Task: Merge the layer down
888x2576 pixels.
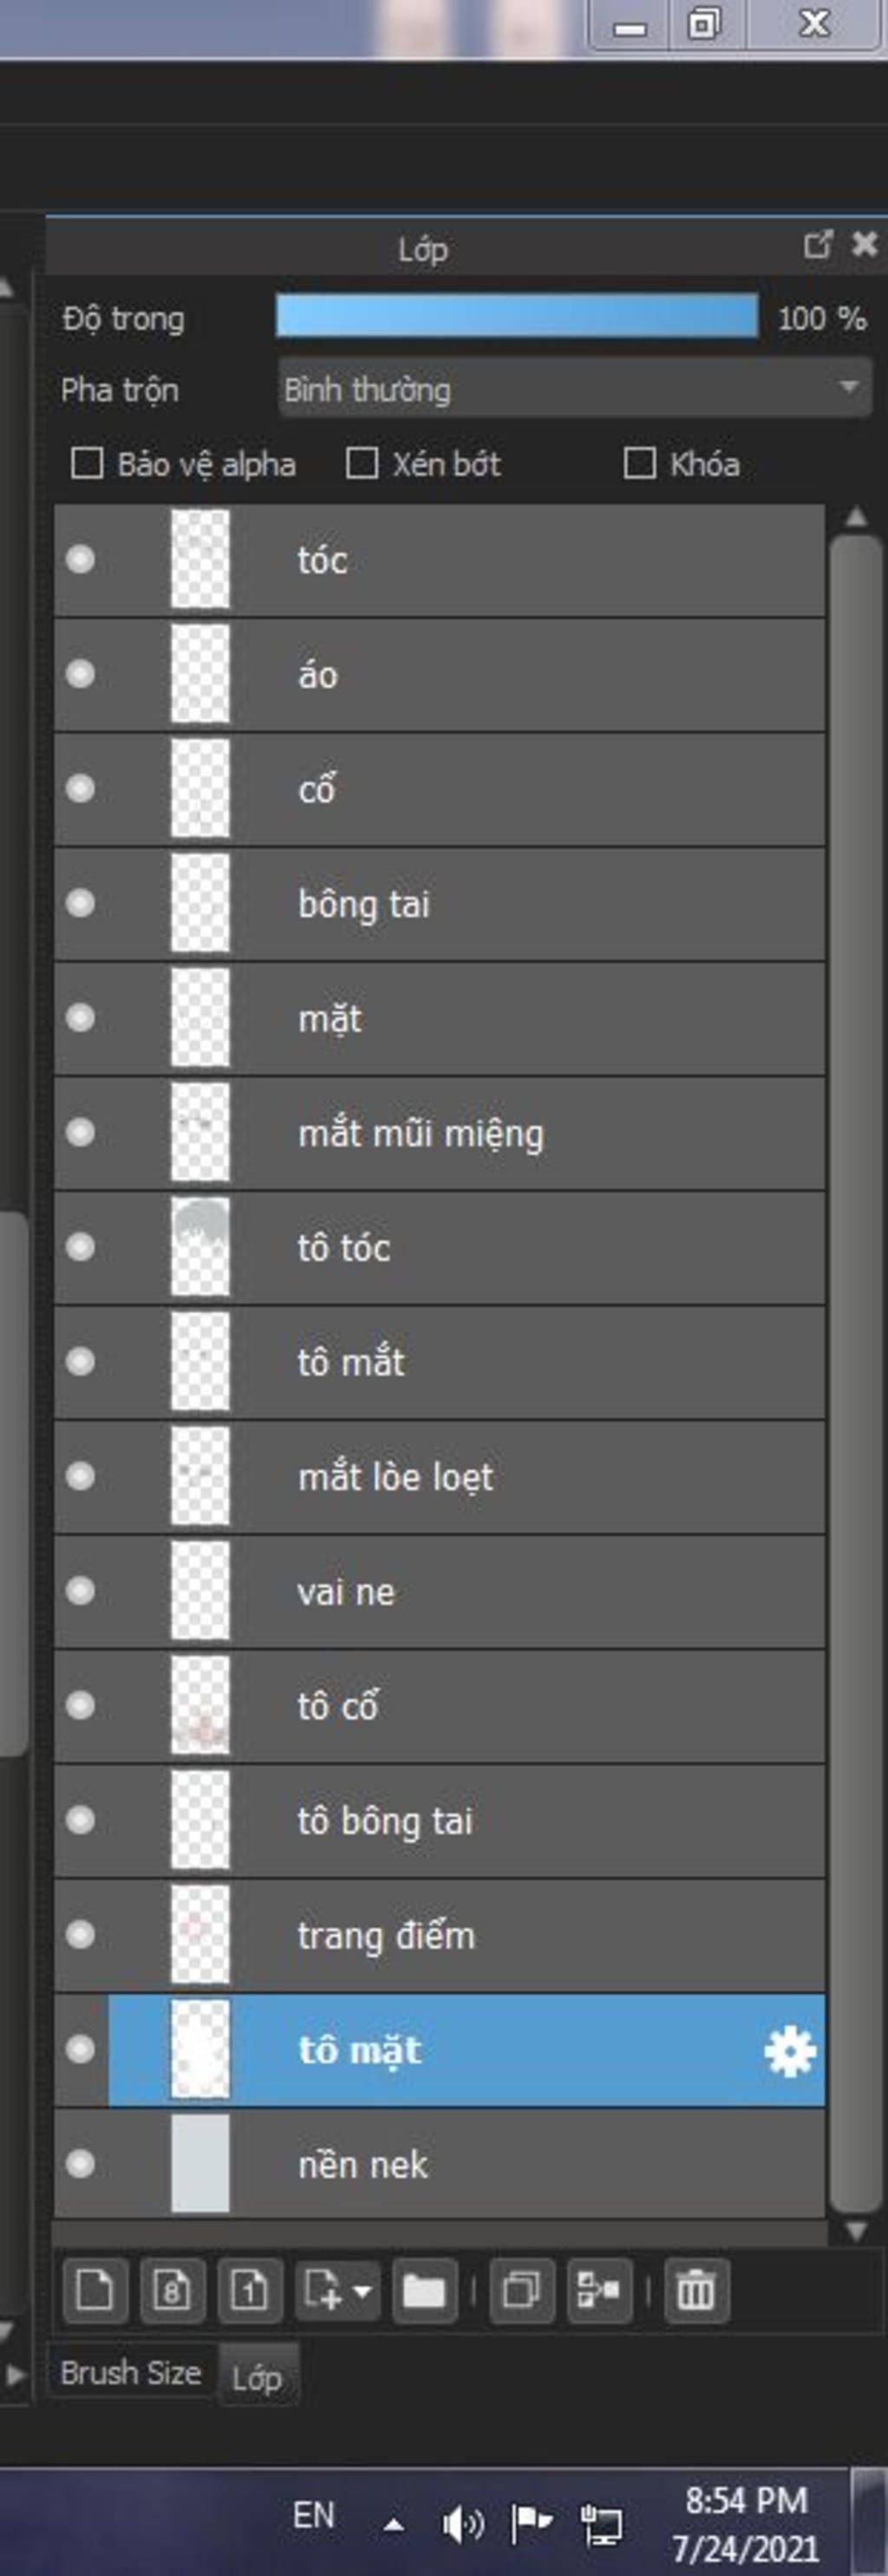Action: coord(598,2290)
